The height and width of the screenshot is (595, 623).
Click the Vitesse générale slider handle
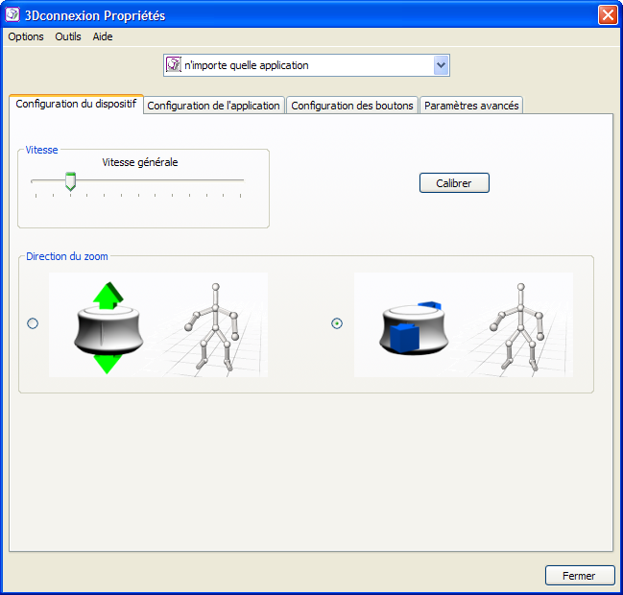click(70, 180)
